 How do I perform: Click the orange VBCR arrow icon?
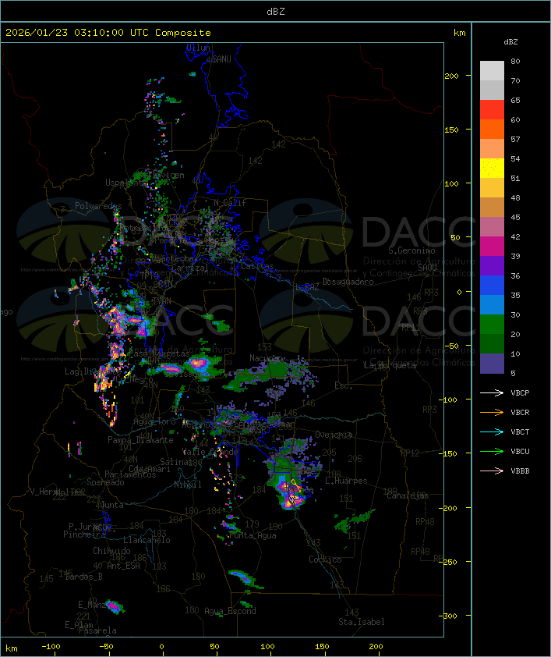[492, 412]
